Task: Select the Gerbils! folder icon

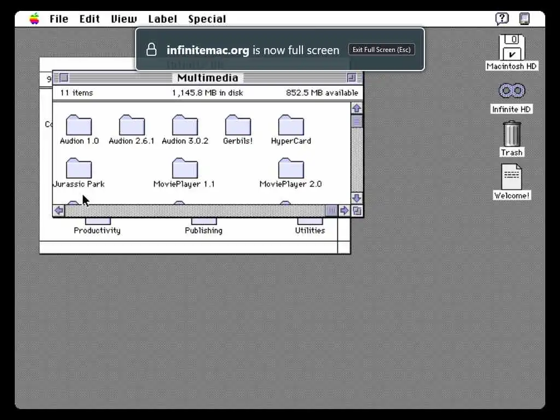Action: click(x=238, y=125)
